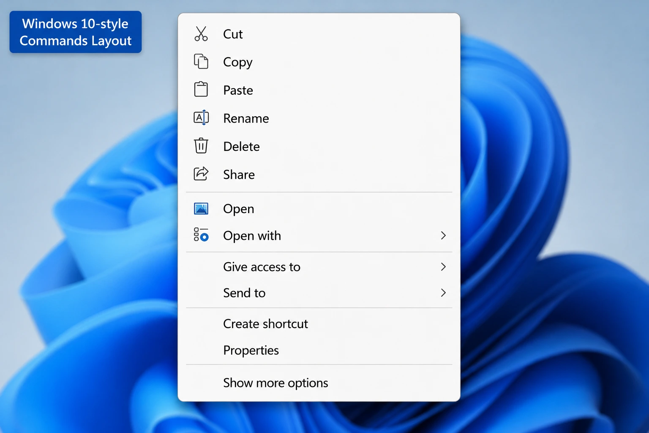This screenshot has height=433, width=649.
Task: Choose Rename from the menu
Action: [319, 118]
